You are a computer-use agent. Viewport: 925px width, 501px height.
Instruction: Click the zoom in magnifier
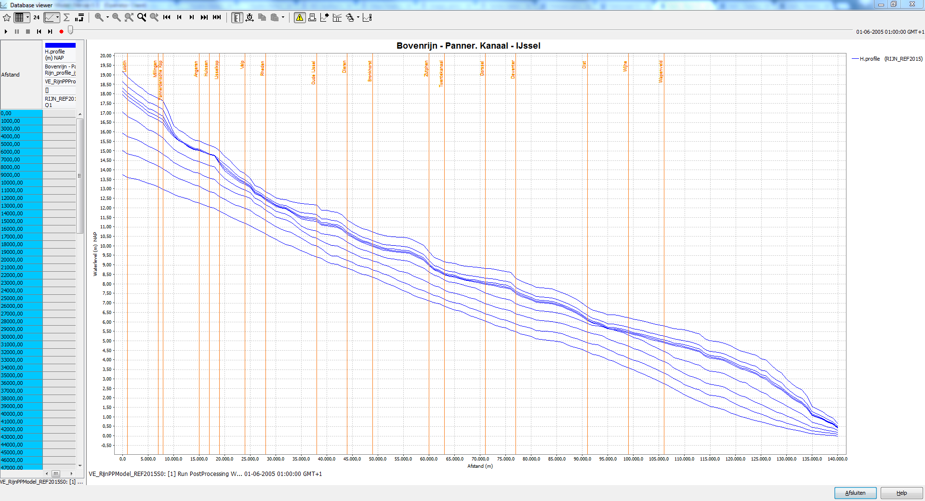coord(99,17)
